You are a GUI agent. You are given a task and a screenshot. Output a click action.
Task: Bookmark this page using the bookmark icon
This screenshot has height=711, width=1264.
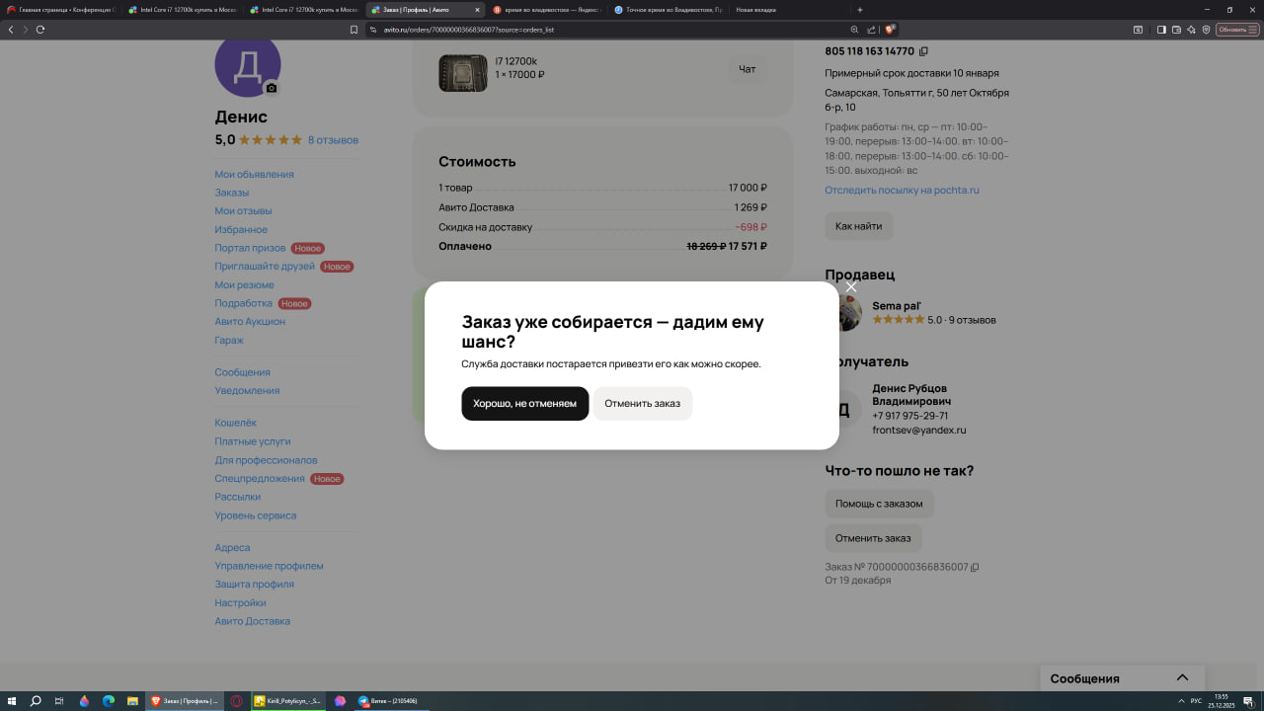point(354,30)
